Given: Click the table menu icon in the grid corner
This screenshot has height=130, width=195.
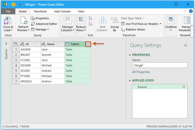Looking at the screenshot, I should (x=16, y=44).
